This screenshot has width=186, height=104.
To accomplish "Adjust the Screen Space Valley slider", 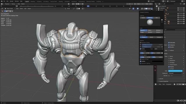I will coord(157,57).
